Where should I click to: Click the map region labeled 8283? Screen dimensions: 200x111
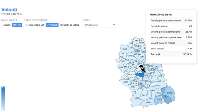click(170, 93)
